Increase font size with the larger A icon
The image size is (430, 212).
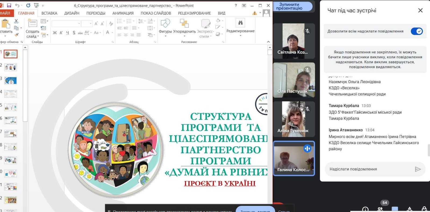96,24
